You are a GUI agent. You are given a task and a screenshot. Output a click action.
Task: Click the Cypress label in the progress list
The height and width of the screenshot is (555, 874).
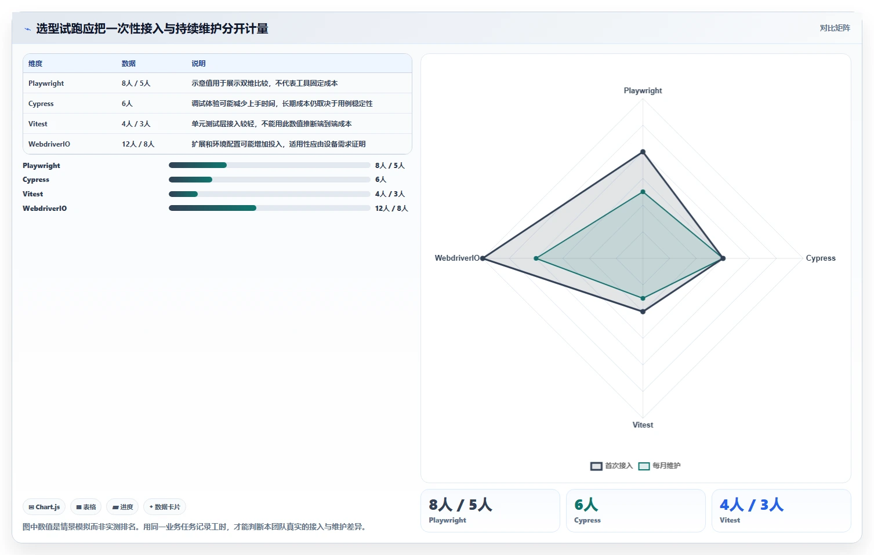(x=36, y=180)
